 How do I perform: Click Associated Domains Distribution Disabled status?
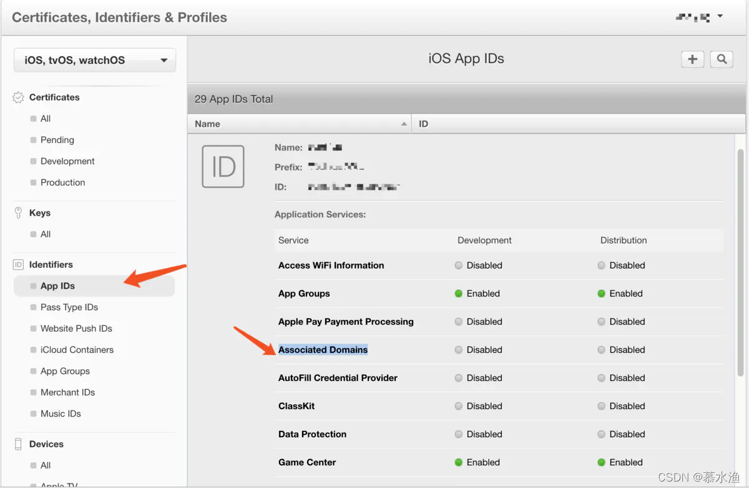pyautogui.click(x=621, y=350)
